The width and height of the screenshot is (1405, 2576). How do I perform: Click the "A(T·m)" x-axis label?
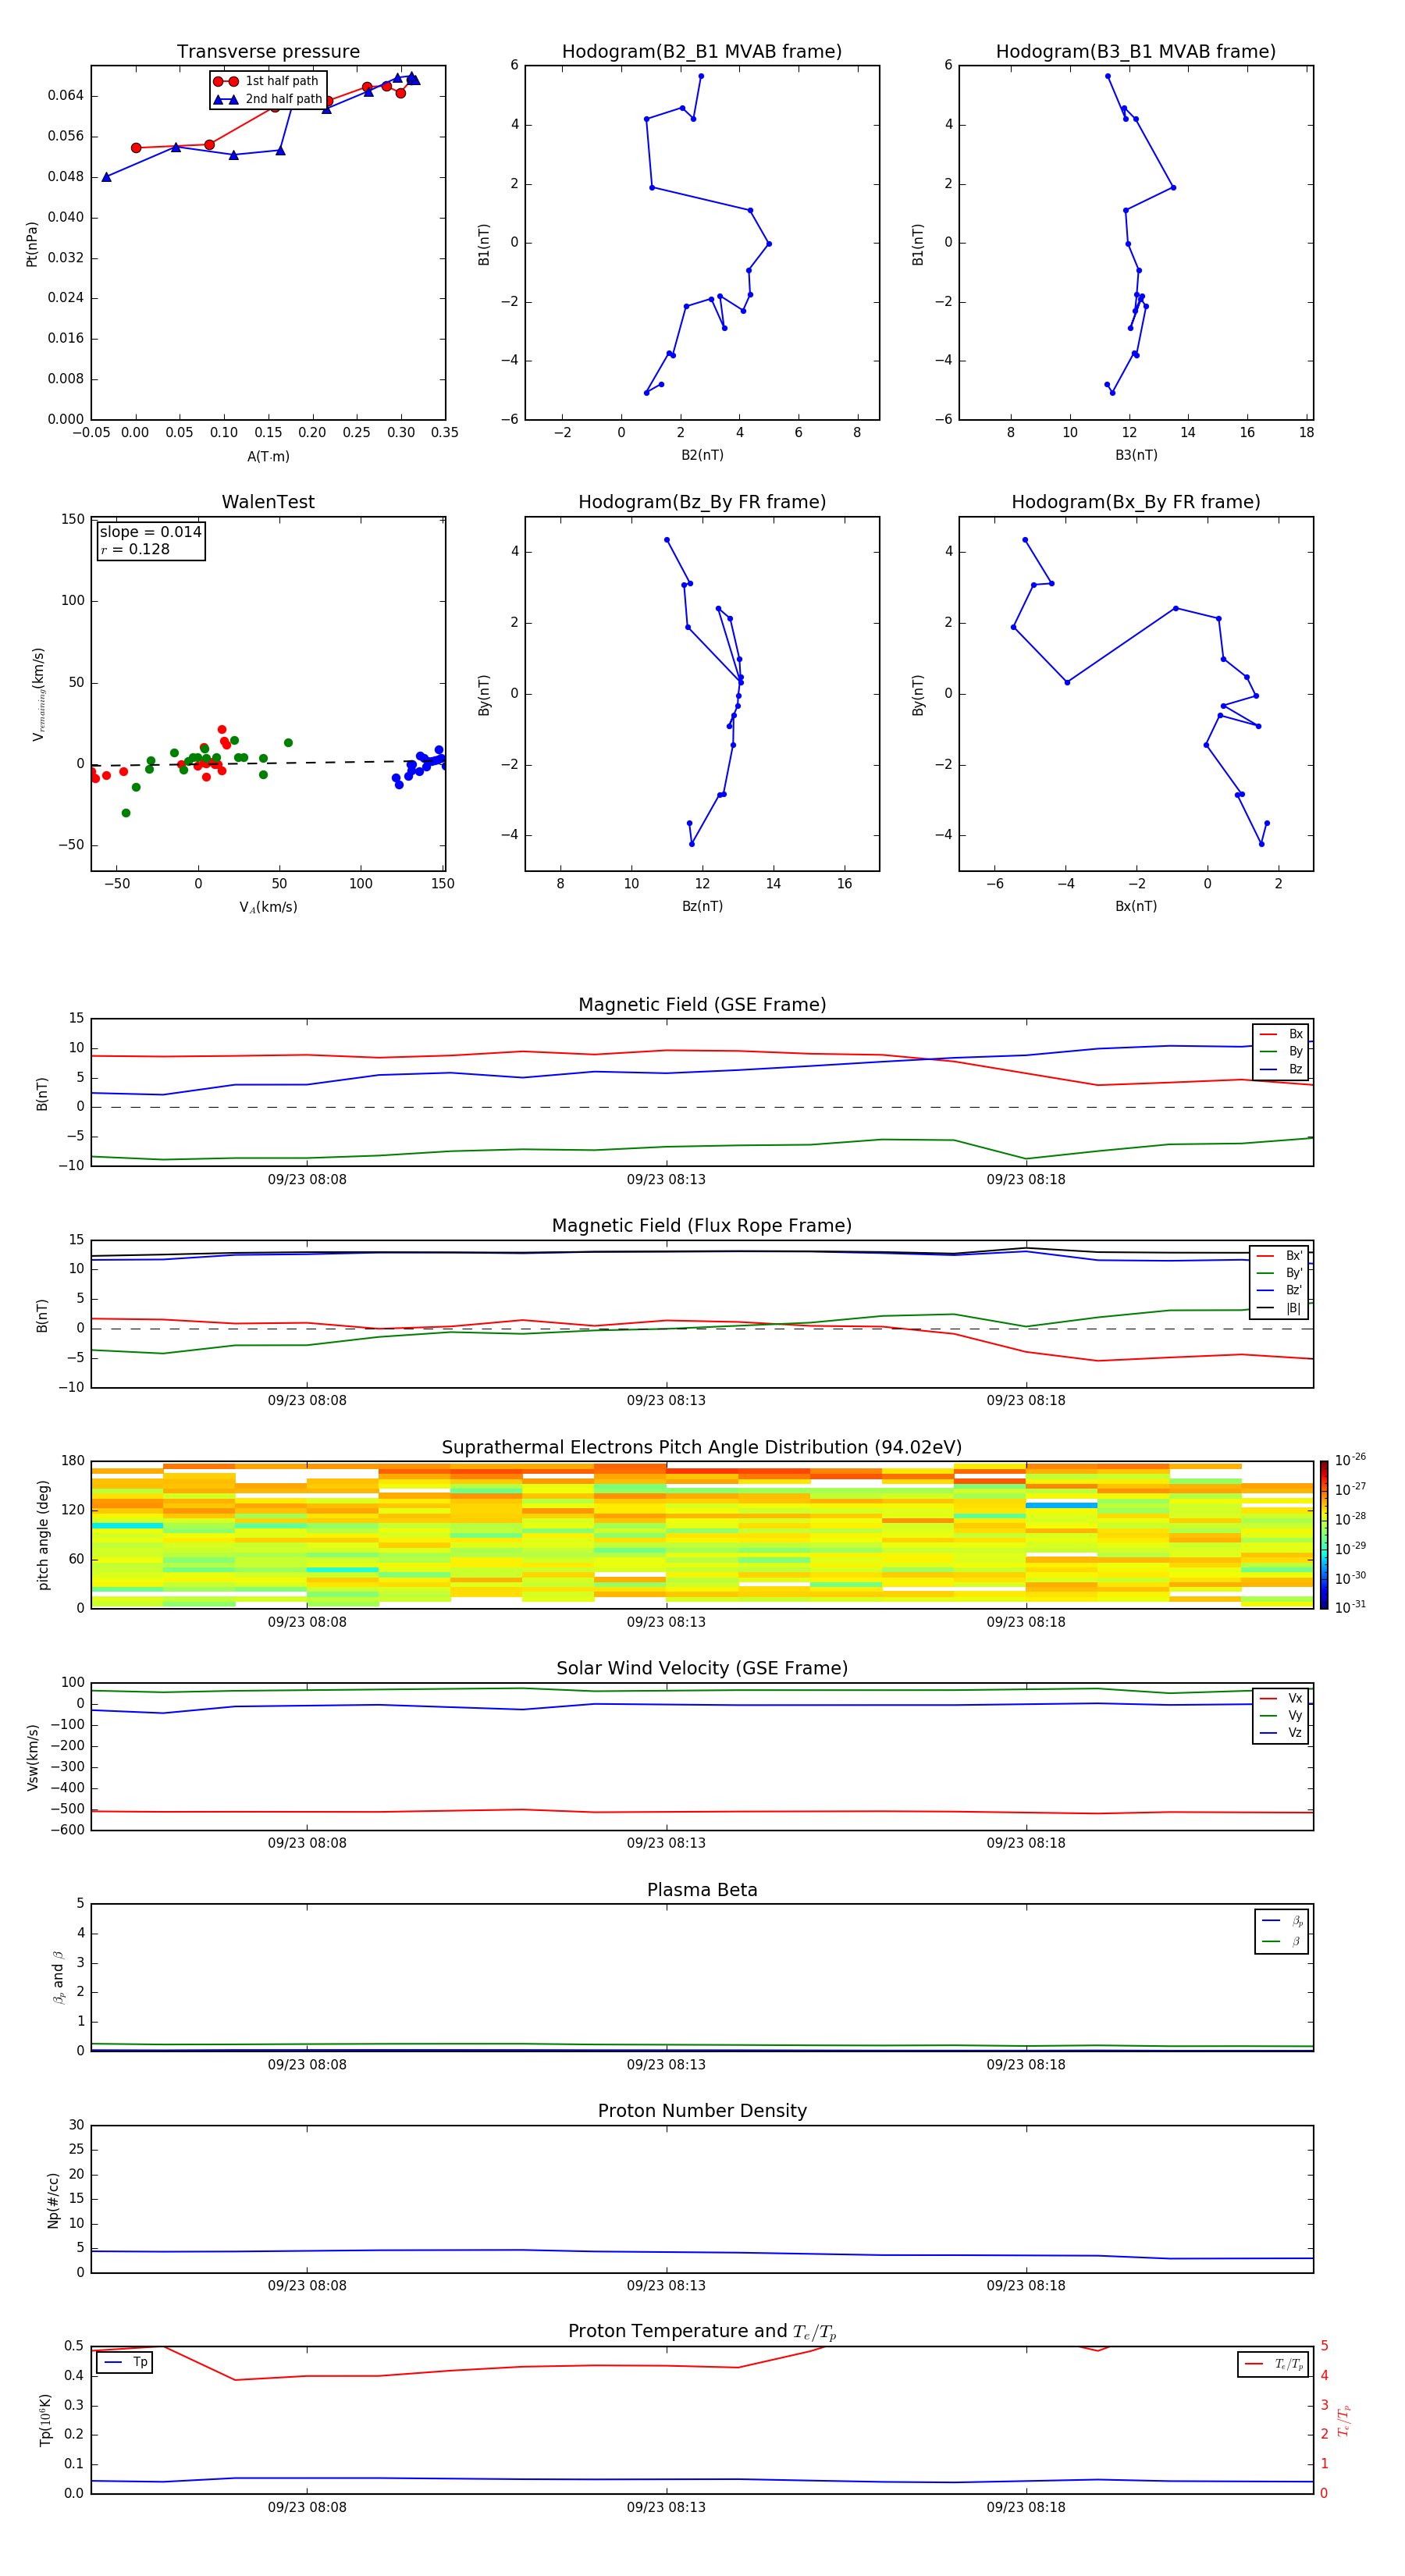point(268,457)
